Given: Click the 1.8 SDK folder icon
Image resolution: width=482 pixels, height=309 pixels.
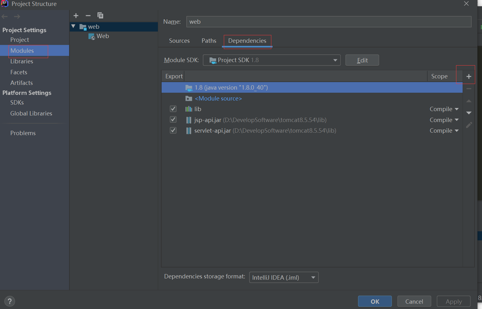Looking at the screenshot, I should (189, 88).
